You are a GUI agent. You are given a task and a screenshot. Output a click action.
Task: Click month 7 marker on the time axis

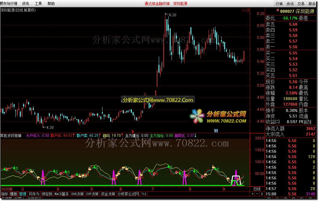click(x=153, y=189)
